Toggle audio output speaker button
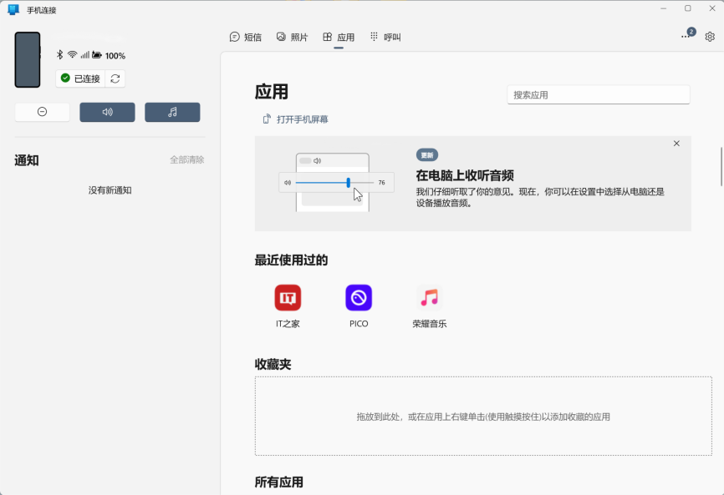724x495 pixels. tap(107, 111)
